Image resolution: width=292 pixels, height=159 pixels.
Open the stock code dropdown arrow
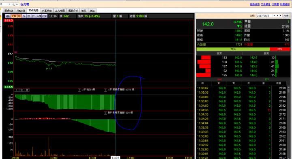(x=9, y=4)
